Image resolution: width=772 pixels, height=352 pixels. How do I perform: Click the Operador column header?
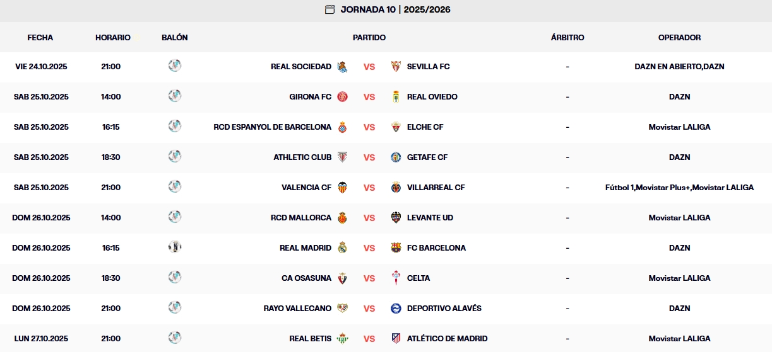(x=679, y=38)
